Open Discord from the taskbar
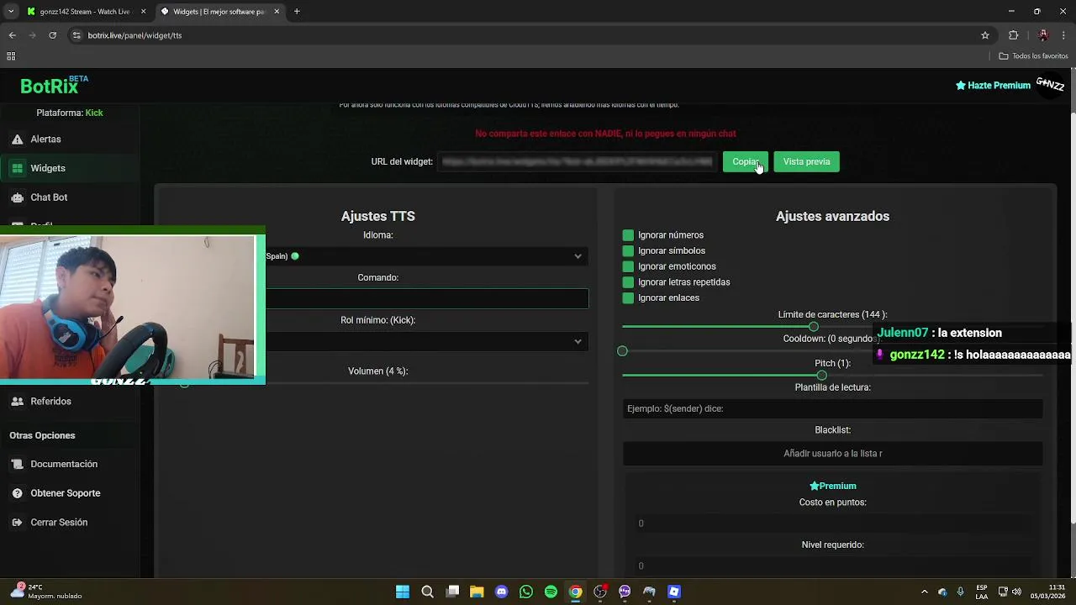 coord(502,592)
